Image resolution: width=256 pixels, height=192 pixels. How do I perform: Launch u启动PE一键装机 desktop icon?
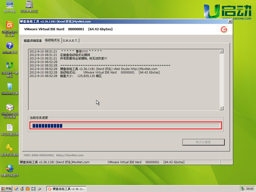(10, 69)
